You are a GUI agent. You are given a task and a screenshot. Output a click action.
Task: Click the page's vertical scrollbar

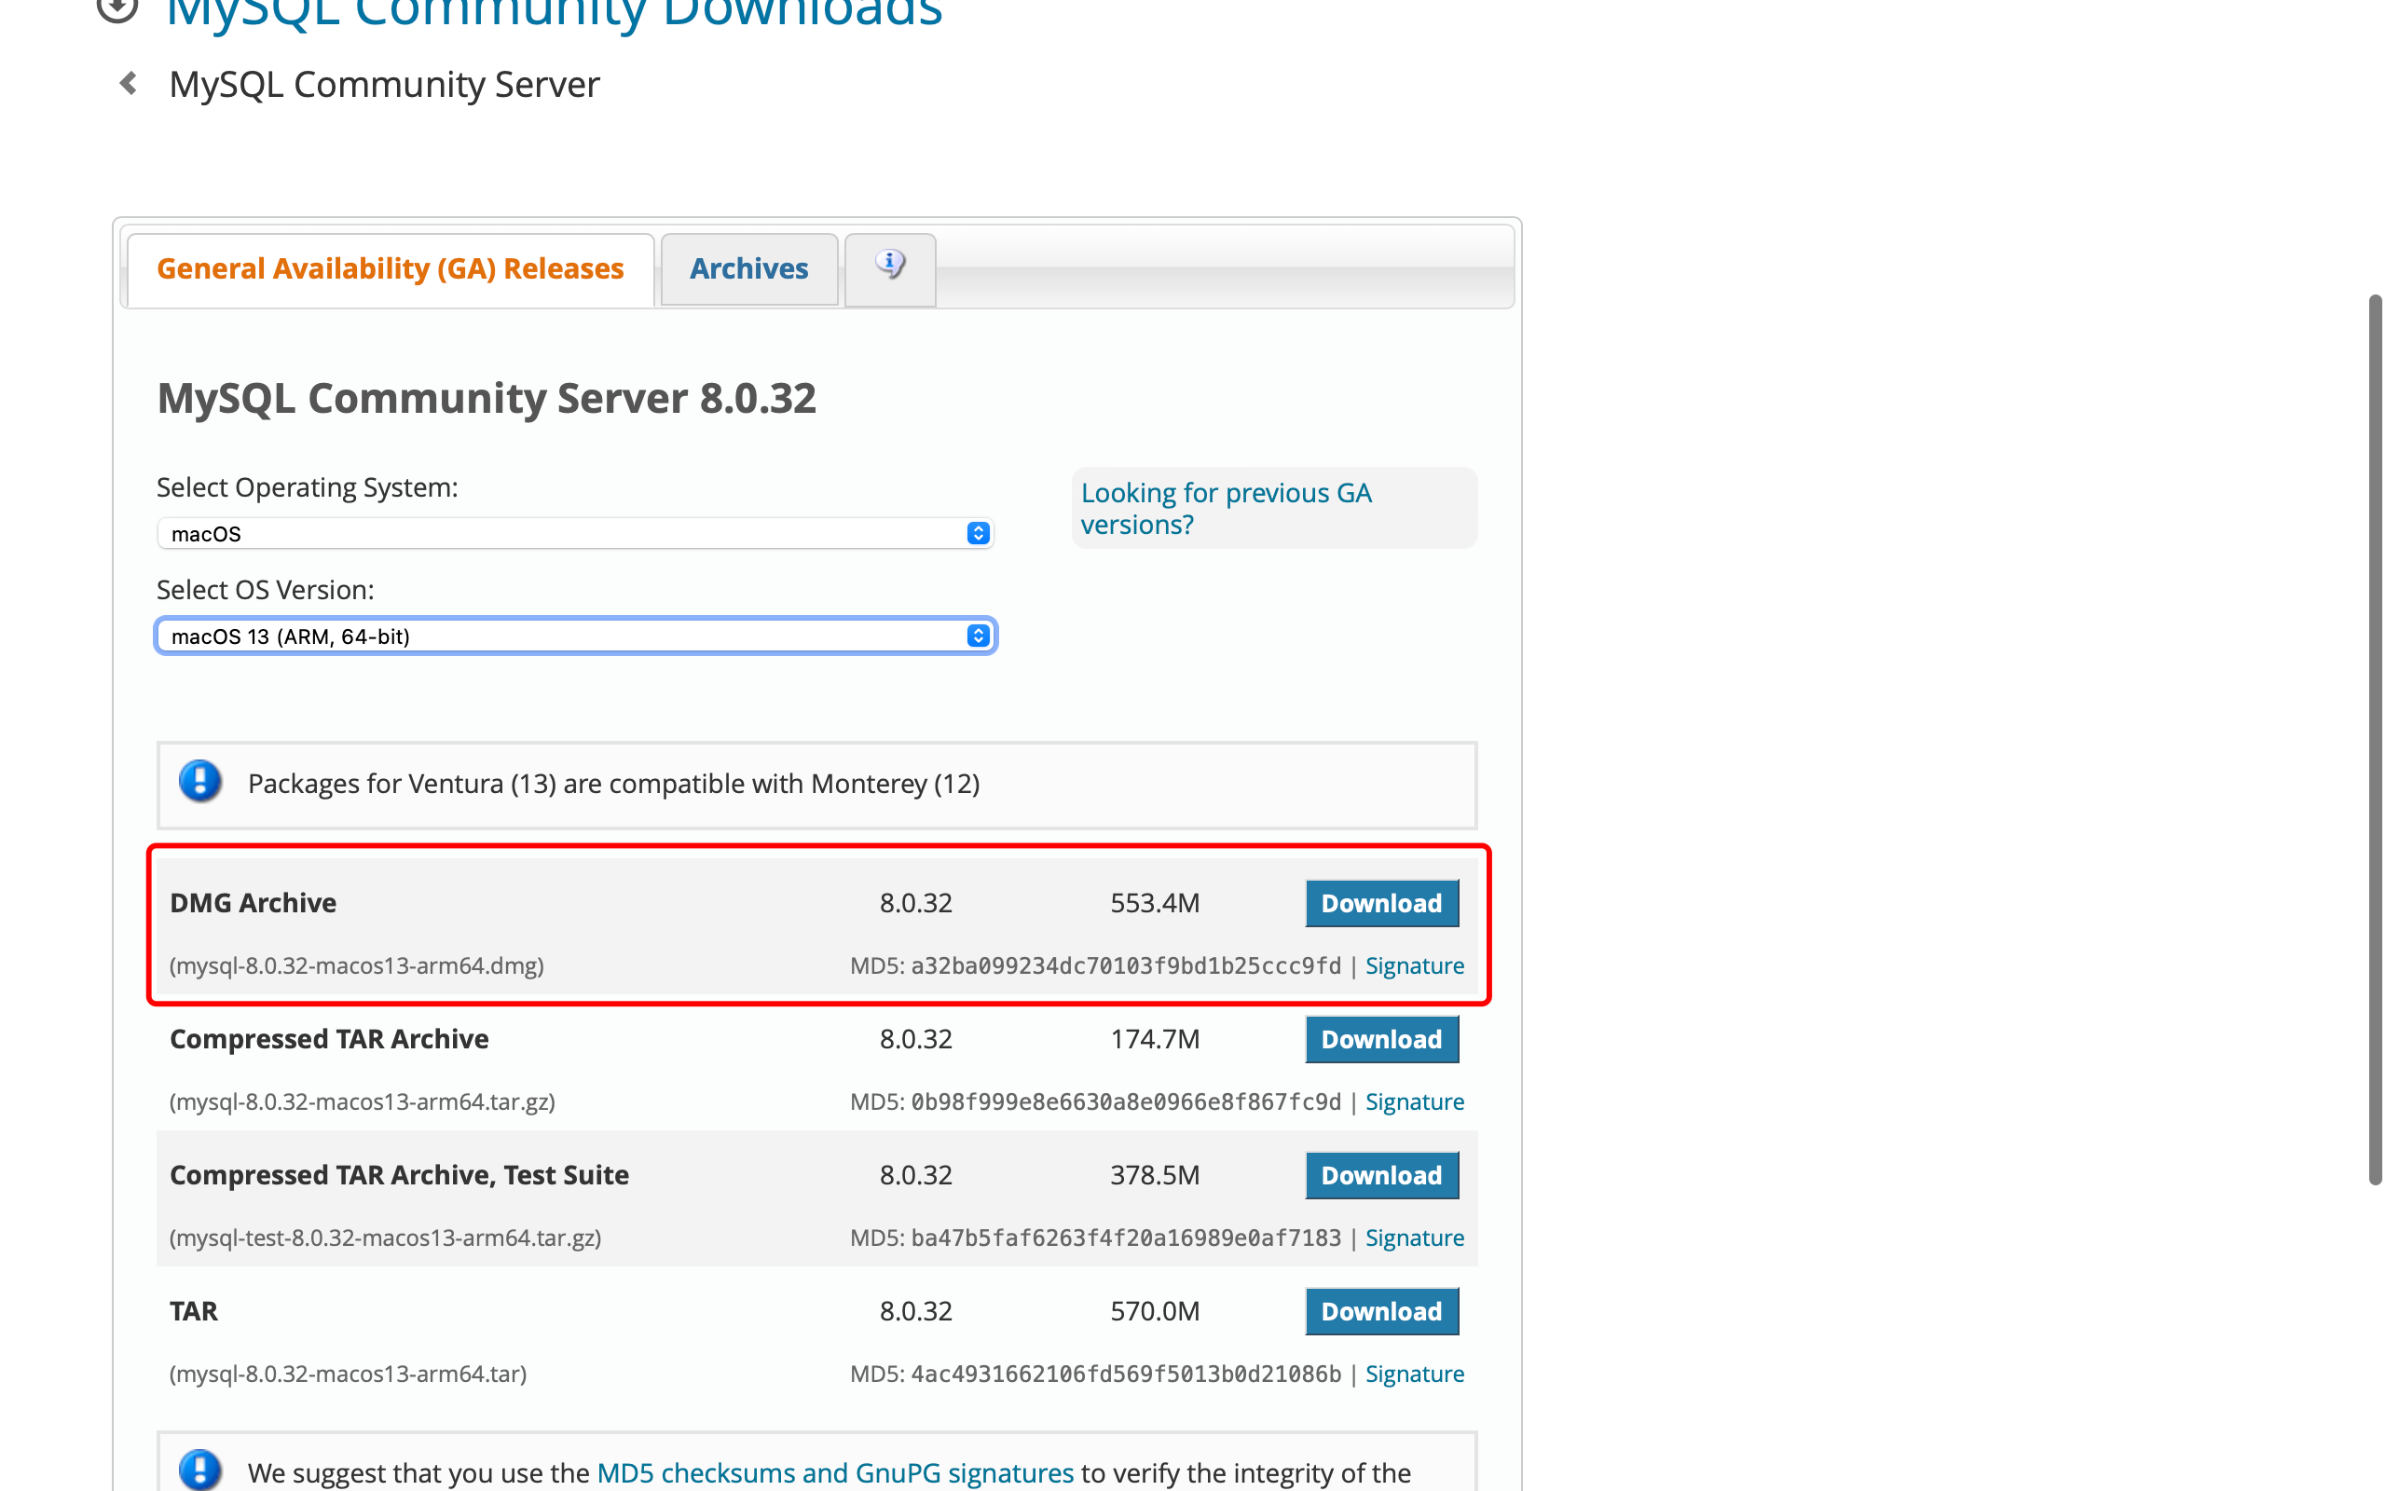coord(2374,740)
